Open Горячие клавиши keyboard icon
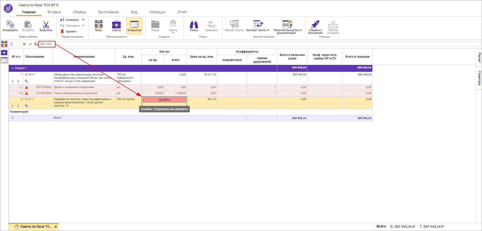482x231 pixels. point(333,24)
